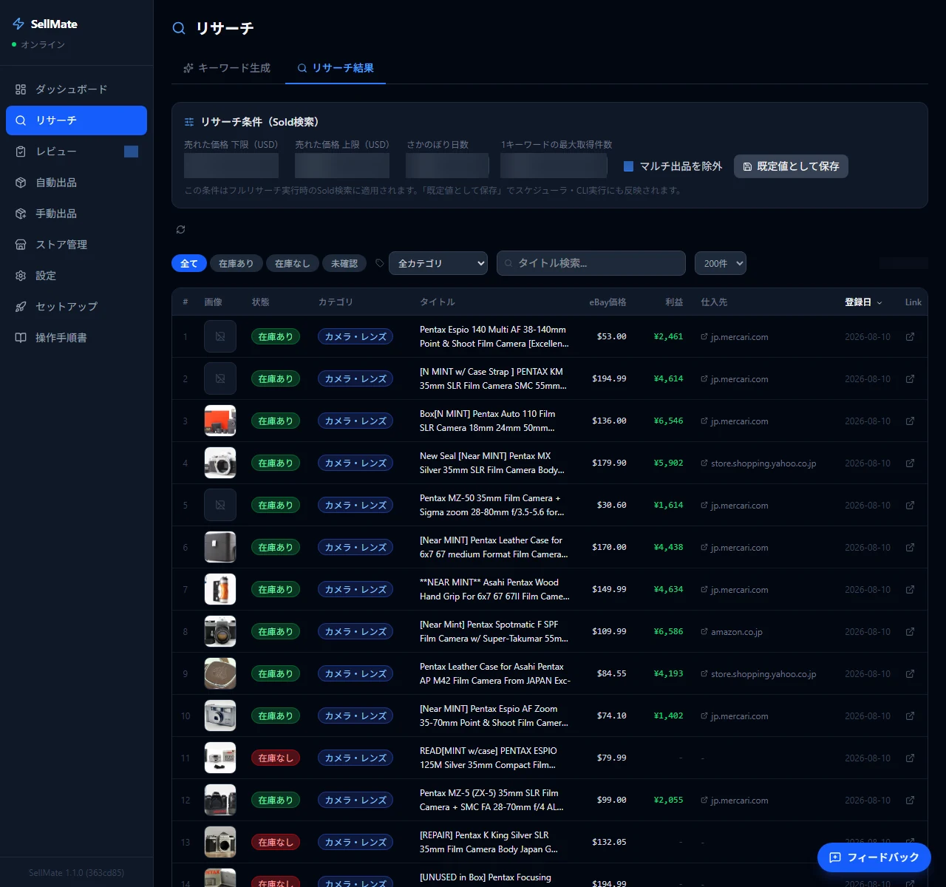Open thumbnail of Pentax Auto 110 row
Screen dimensions: 946x887
[220, 421]
